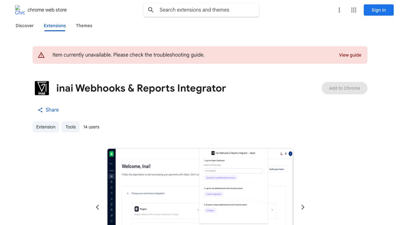Click the green Adyen logo in preview
This screenshot has width=400, height=225.
(x=111, y=154)
